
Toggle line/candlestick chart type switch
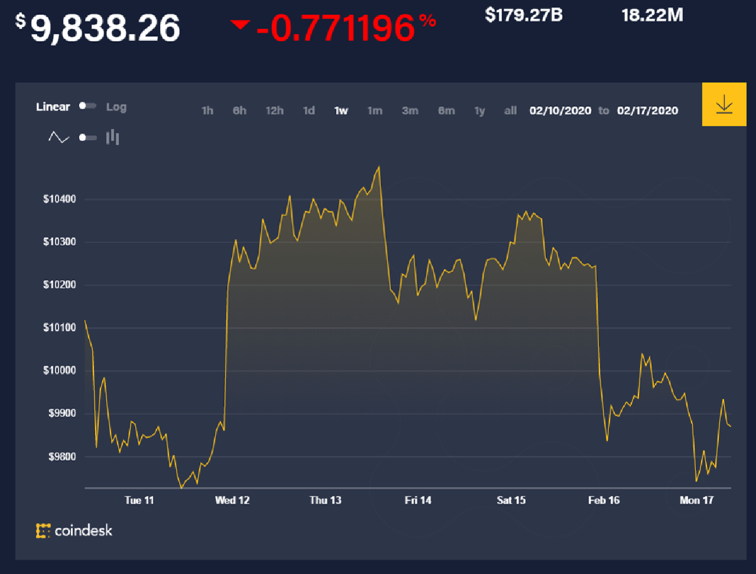[x=87, y=137]
